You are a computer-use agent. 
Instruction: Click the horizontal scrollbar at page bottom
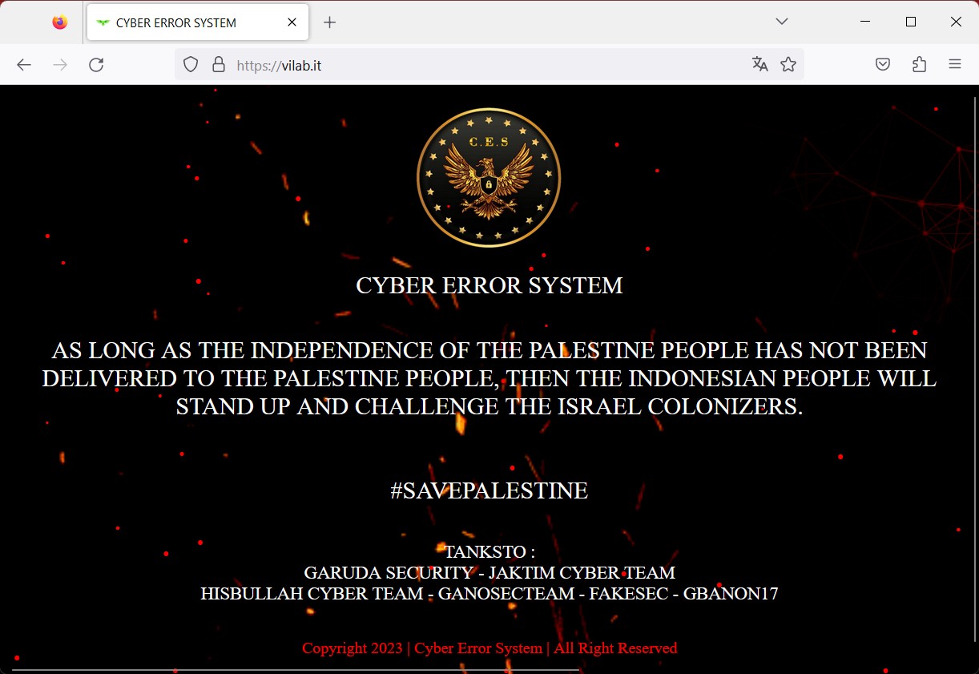click(295, 670)
